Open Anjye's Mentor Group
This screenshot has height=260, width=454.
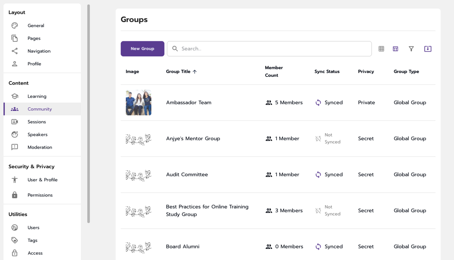pyautogui.click(x=193, y=138)
